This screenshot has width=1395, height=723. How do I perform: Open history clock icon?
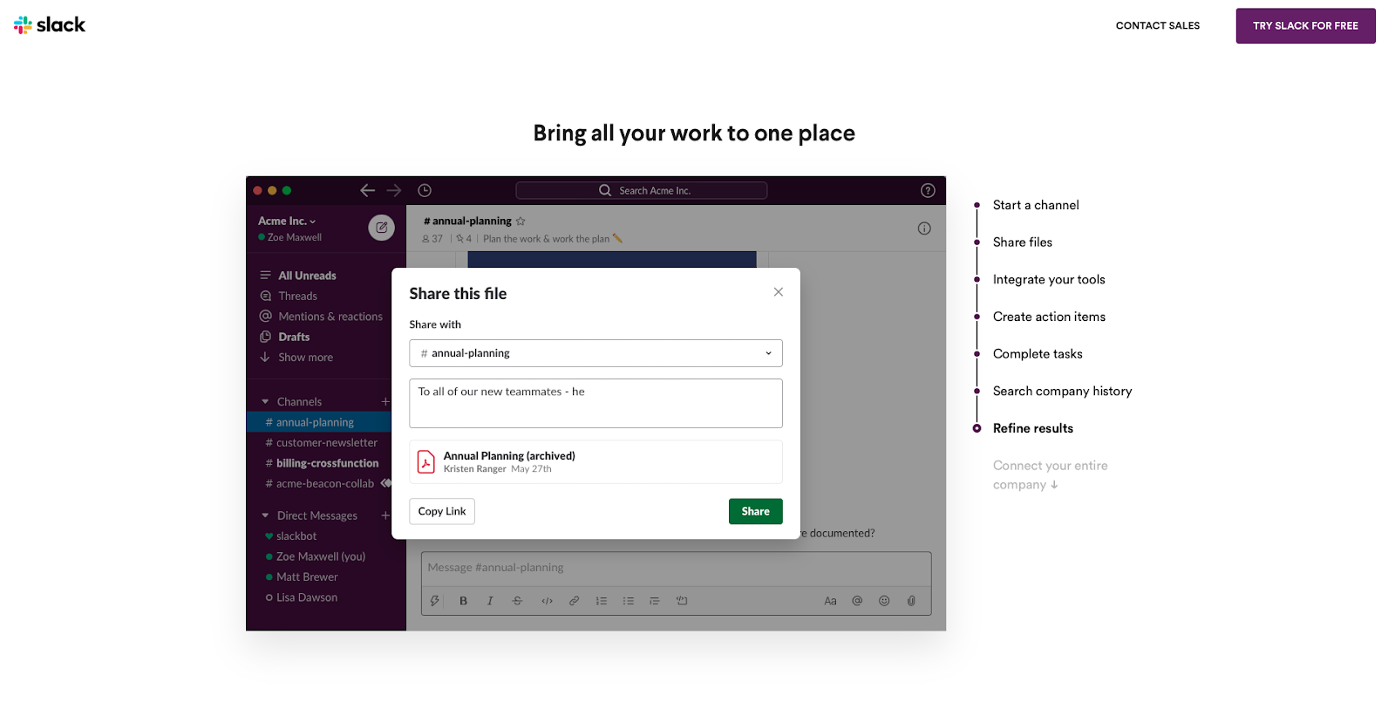point(425,190)
